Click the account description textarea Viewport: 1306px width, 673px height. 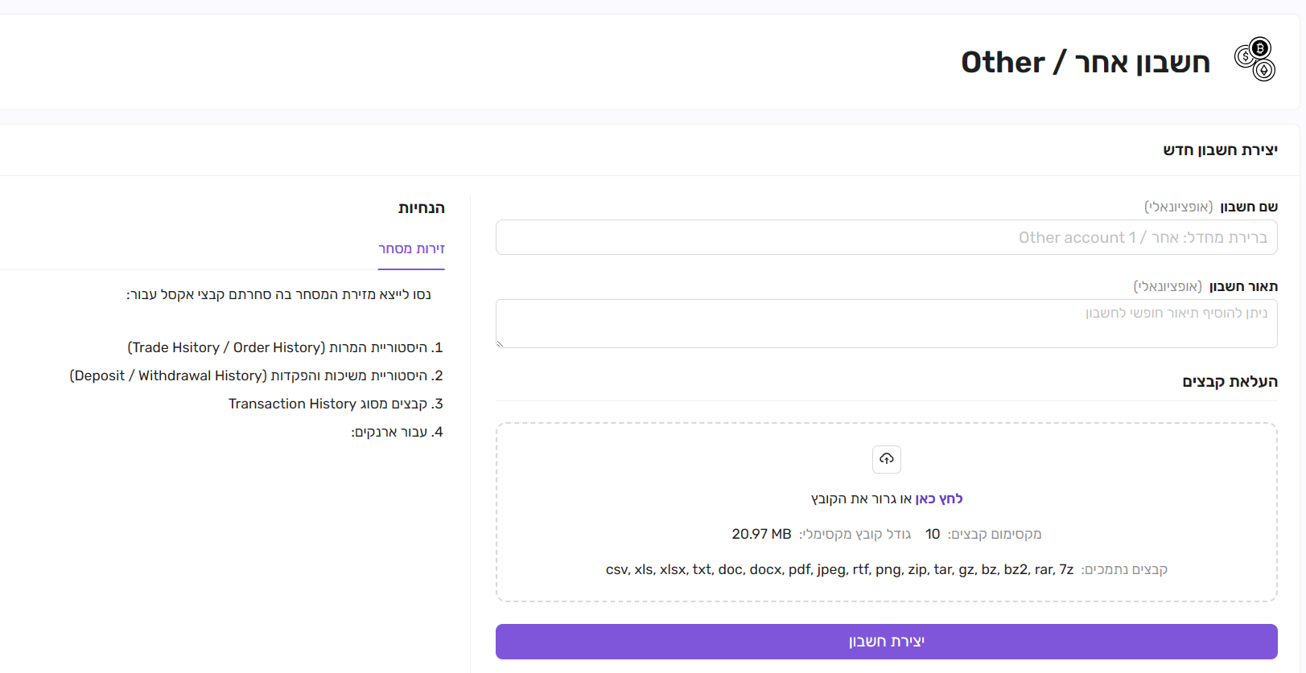click(x=886, y=323)
